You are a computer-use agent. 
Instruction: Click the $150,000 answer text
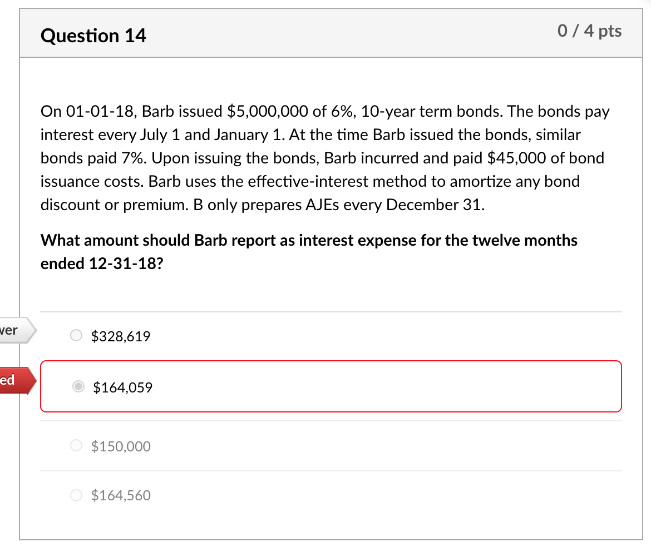tap(120, 445)
